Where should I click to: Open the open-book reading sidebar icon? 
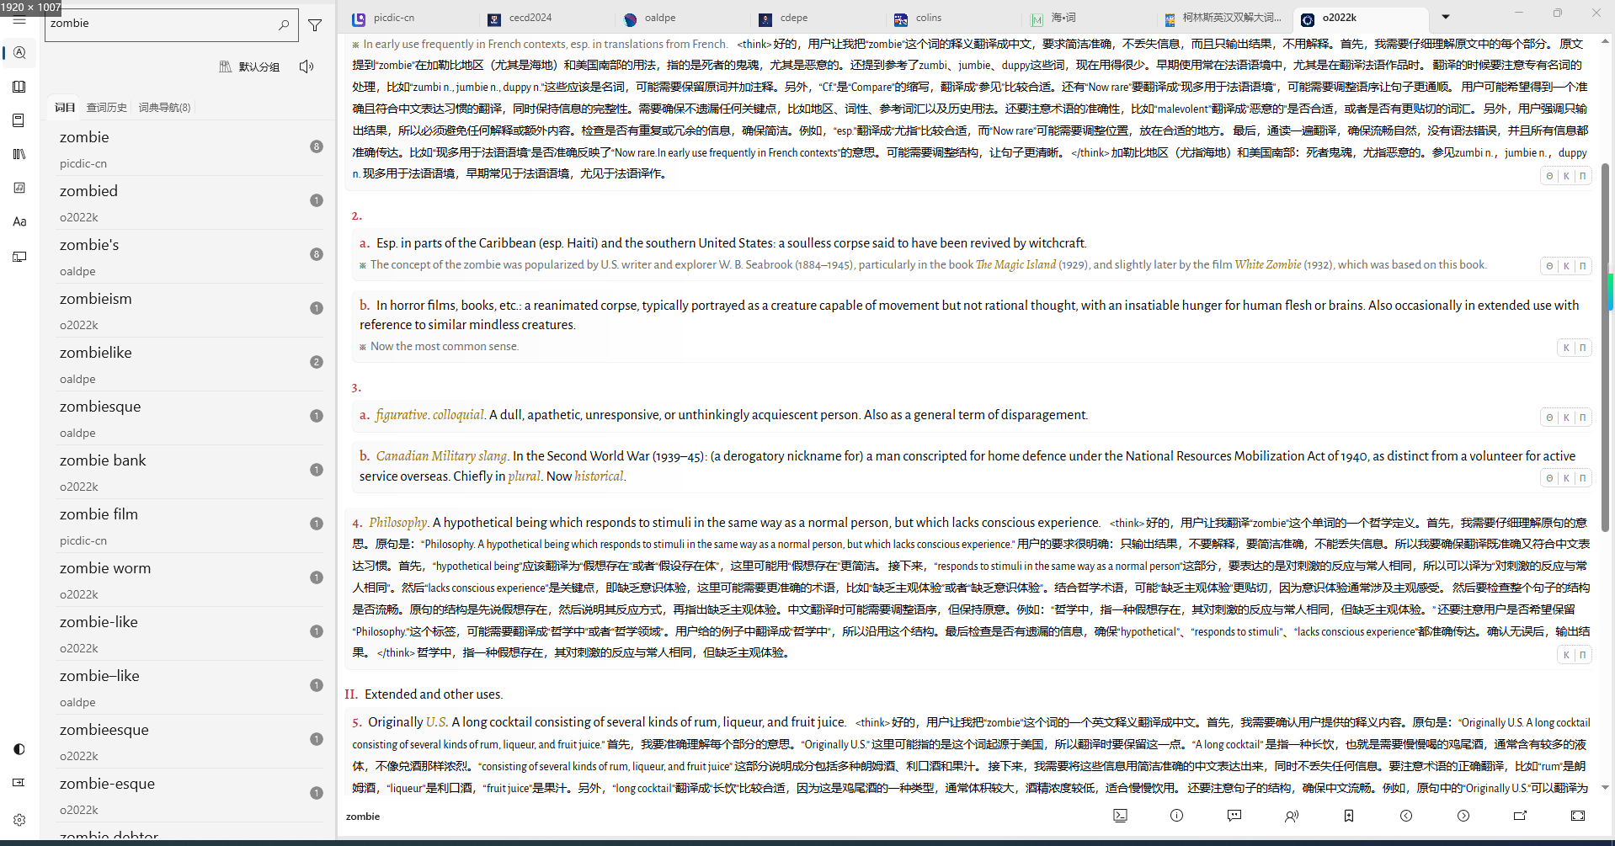(19, 87)
